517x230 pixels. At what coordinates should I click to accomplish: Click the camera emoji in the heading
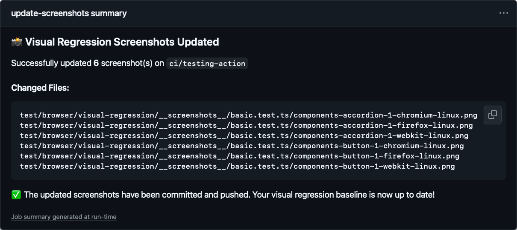click(17, 42)
